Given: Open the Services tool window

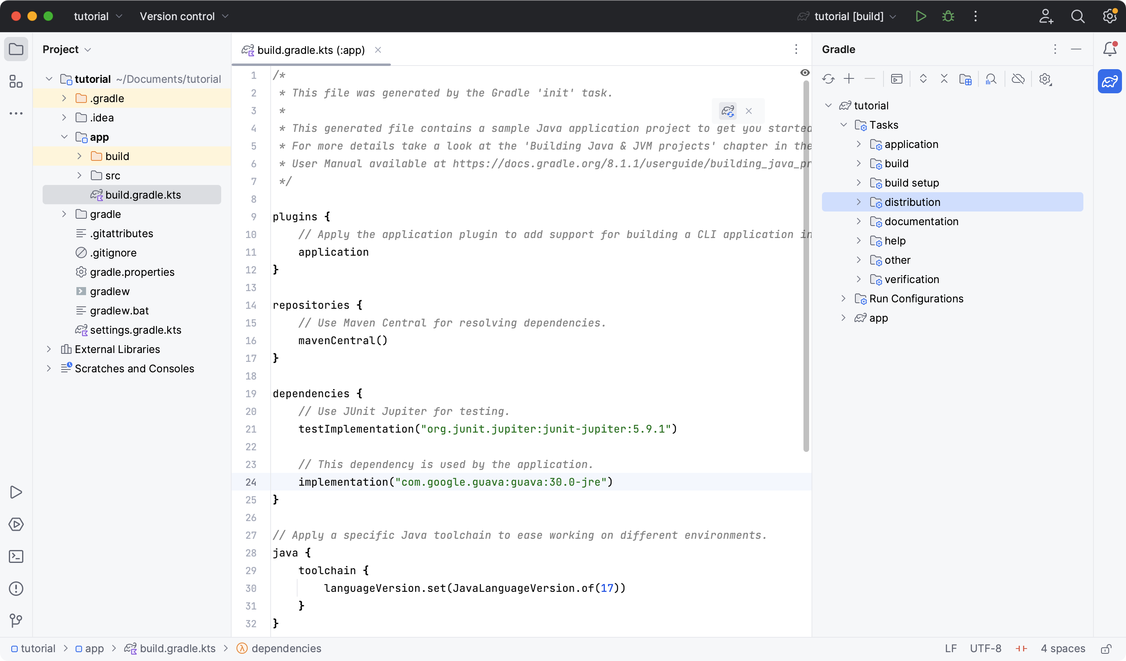Looking at the screenshot, I should 16,524.
